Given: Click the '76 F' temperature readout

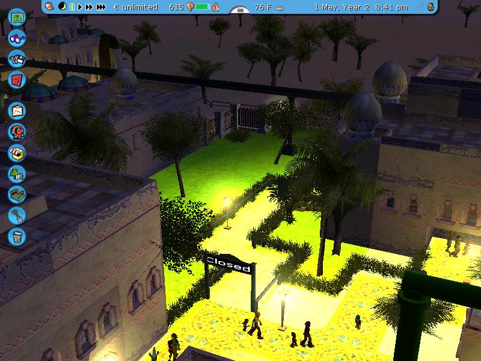Looking at the screenshot, I should [x=263, y=7].
